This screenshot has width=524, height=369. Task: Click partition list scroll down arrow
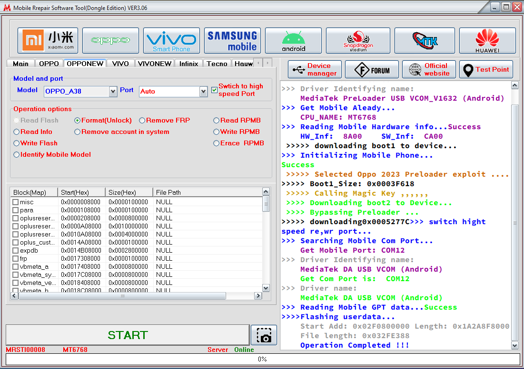pyautogui.click(x=266, y=288)
